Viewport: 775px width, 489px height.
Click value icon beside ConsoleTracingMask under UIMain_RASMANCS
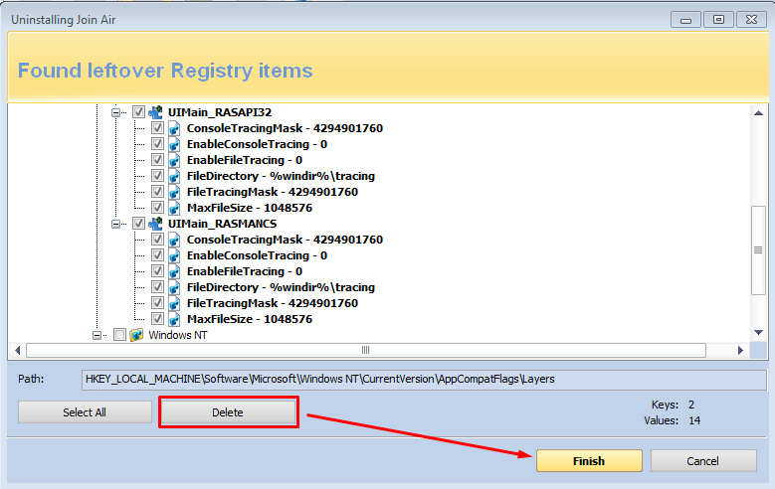[174, 240]
